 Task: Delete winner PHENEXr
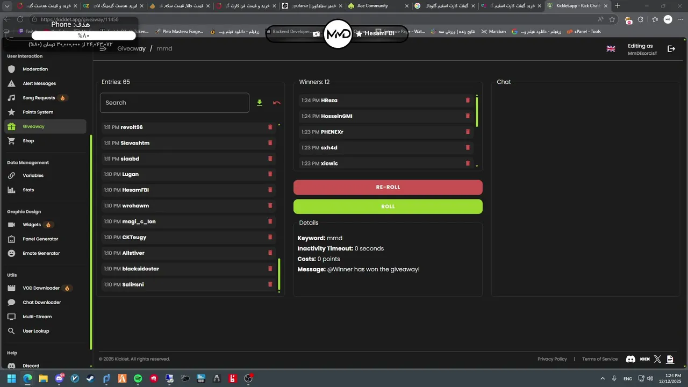(x=468, y=132)
